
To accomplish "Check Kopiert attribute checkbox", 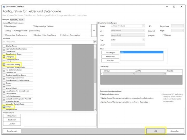I will click(x=4, y=83).
